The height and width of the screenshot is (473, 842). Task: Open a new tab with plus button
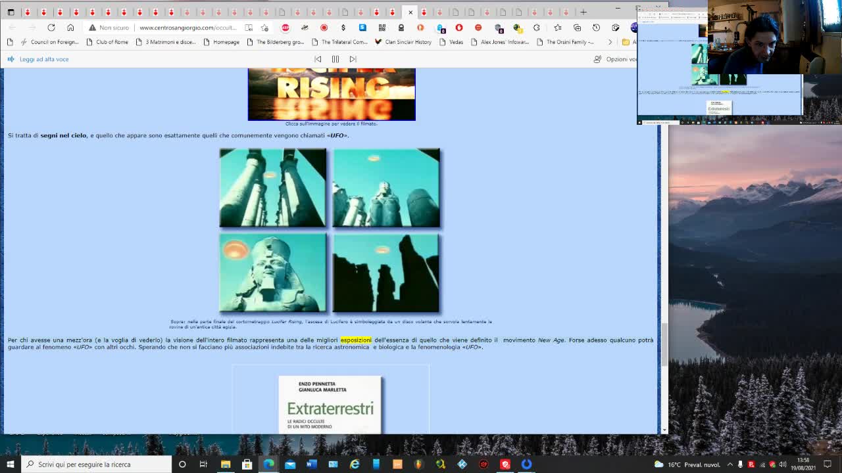[583, 12]
